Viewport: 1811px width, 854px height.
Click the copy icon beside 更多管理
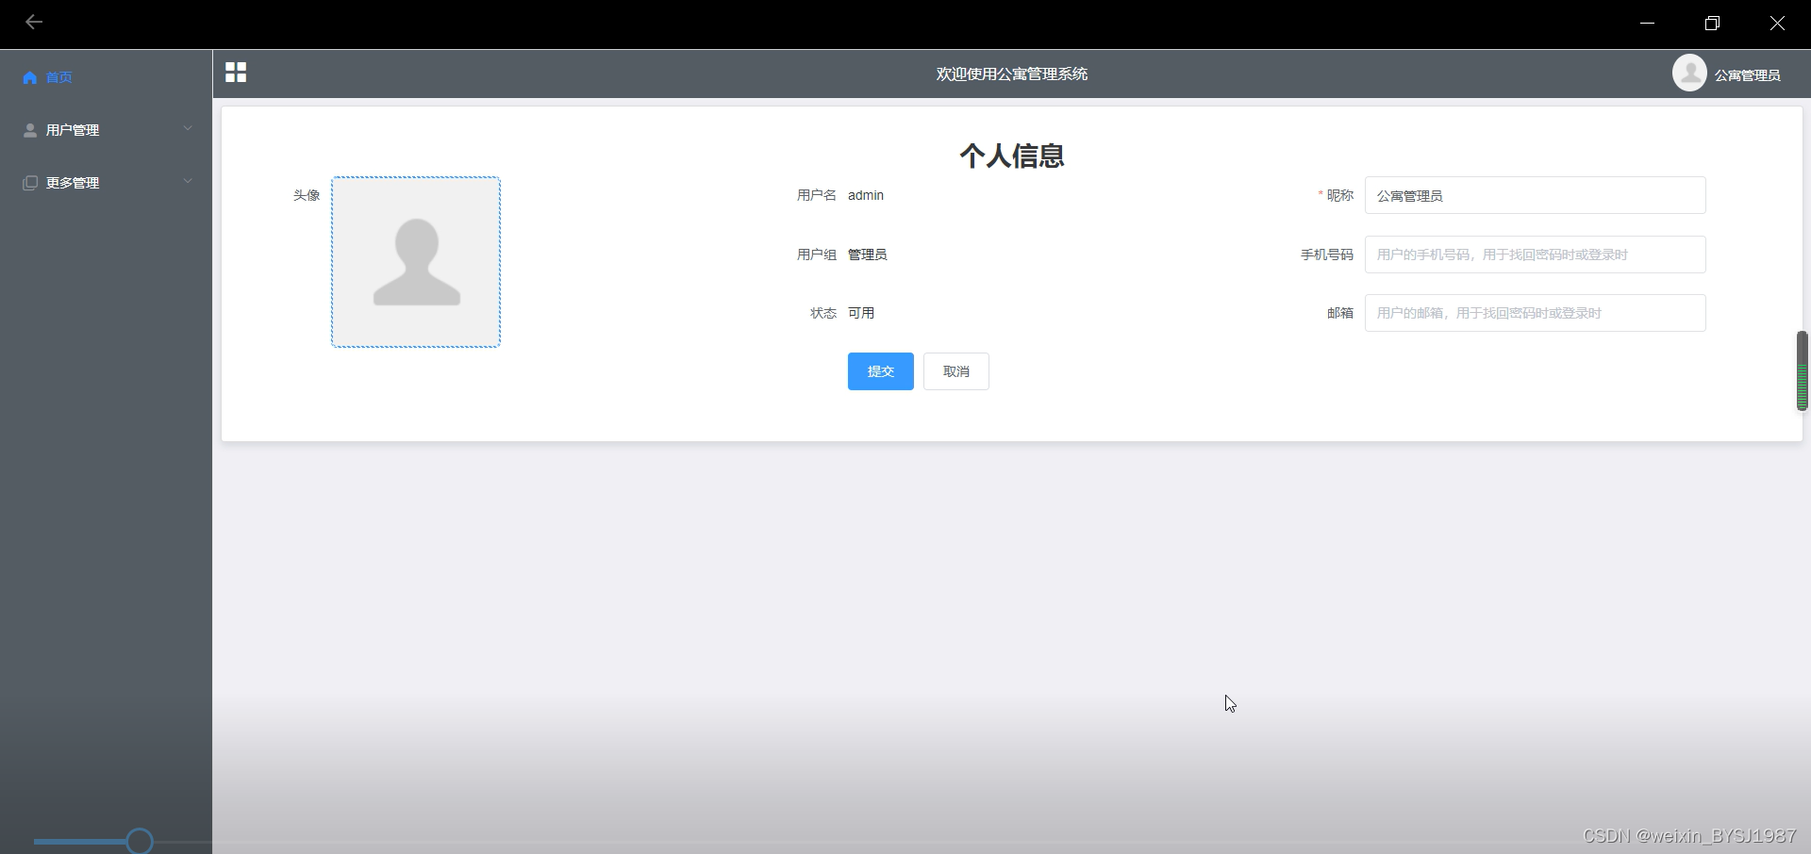point(30,183)
